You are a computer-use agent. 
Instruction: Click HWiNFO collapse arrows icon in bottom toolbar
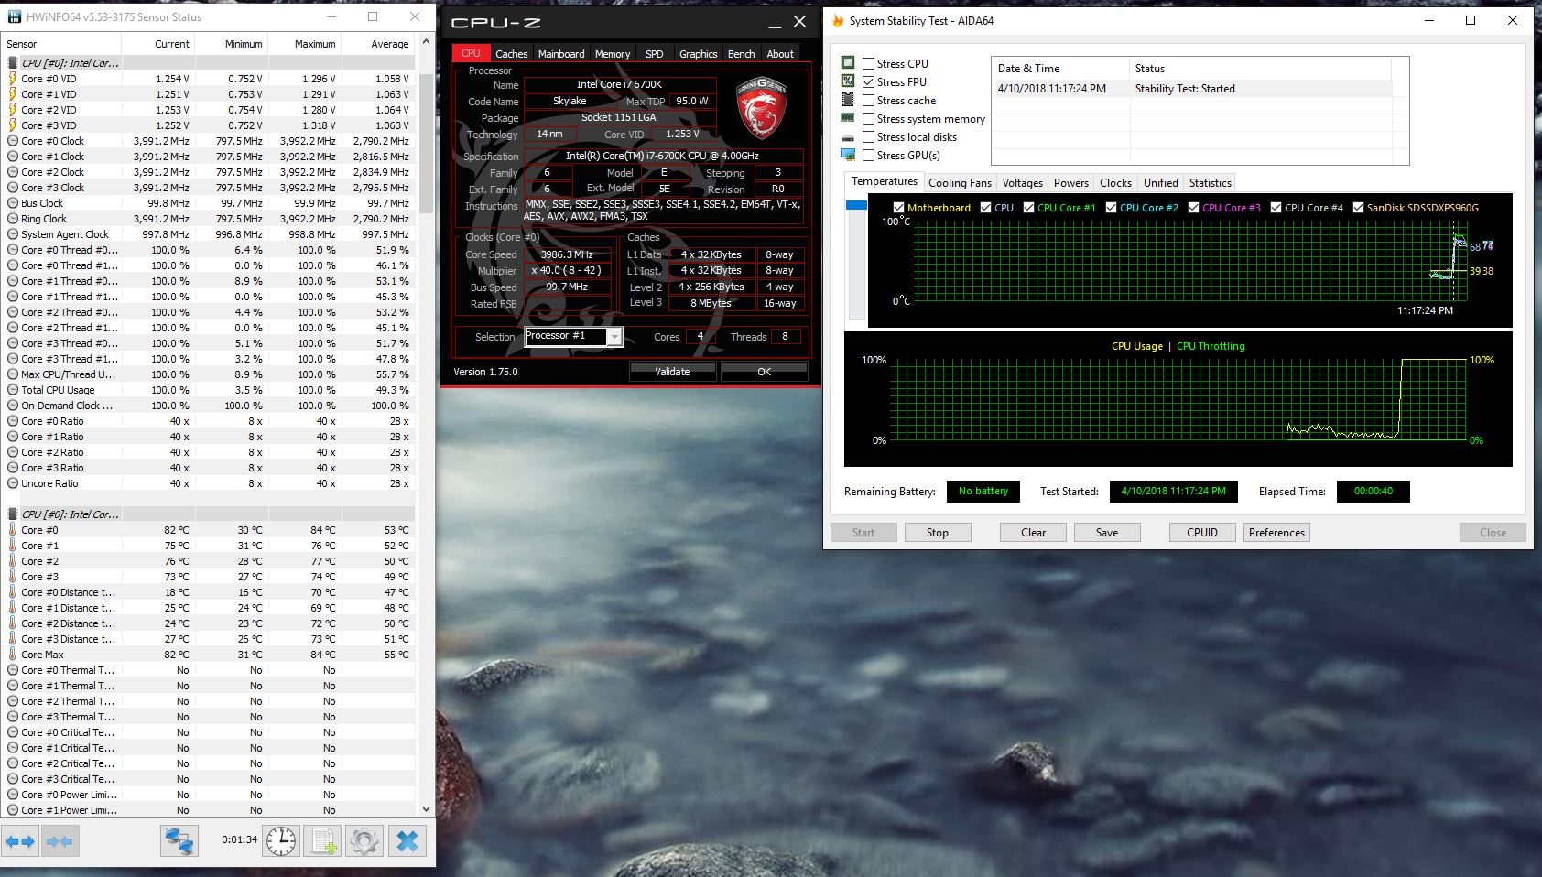coord(60,840)
